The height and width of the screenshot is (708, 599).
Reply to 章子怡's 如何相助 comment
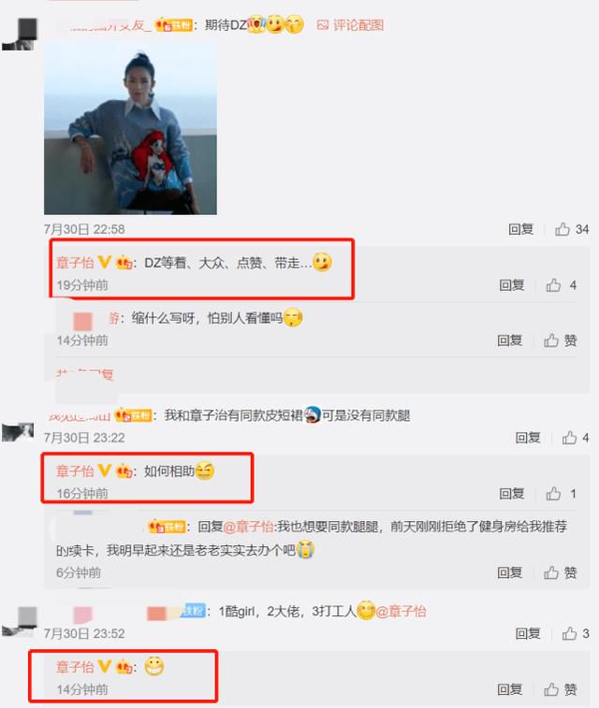(511, 494)
